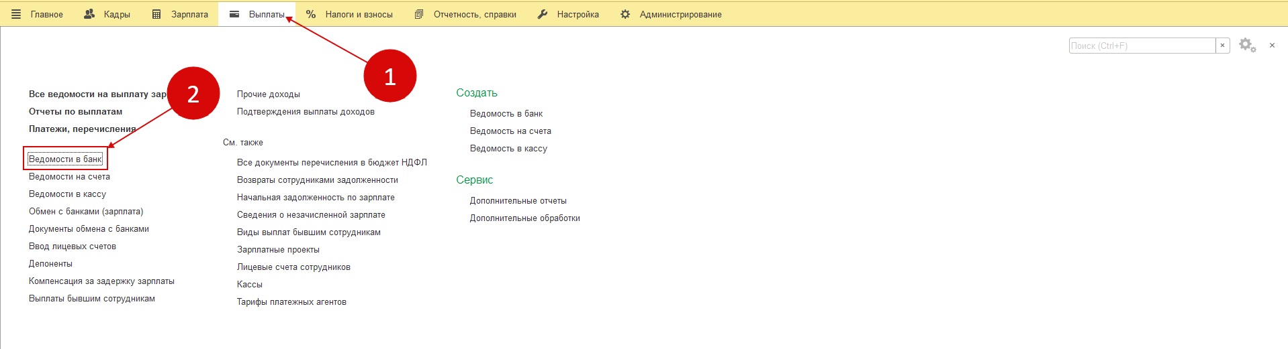
Task: Click the wrench icon for Настройка
Action: [x=543, y=14]
